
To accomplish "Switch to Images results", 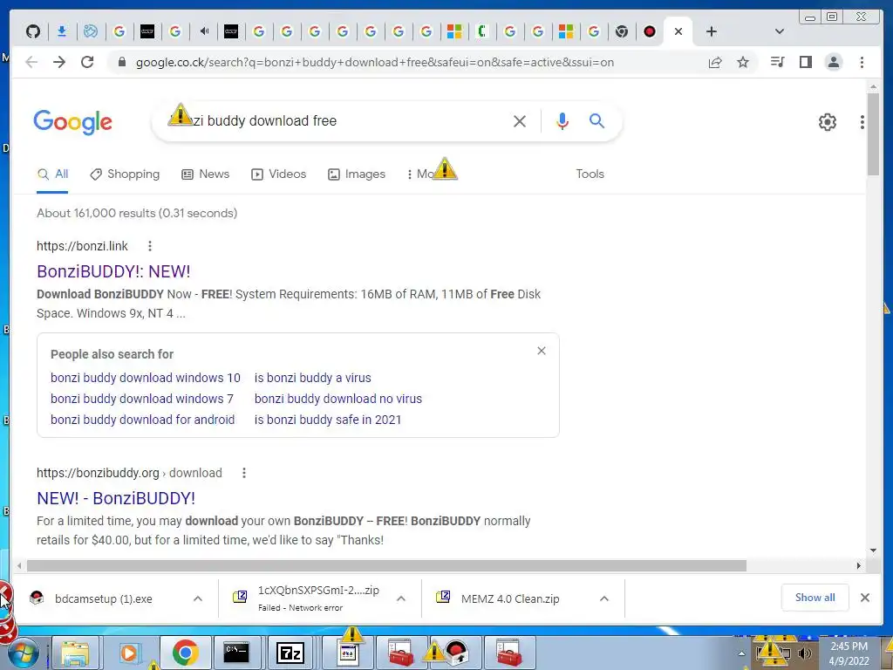I will 357,174.
